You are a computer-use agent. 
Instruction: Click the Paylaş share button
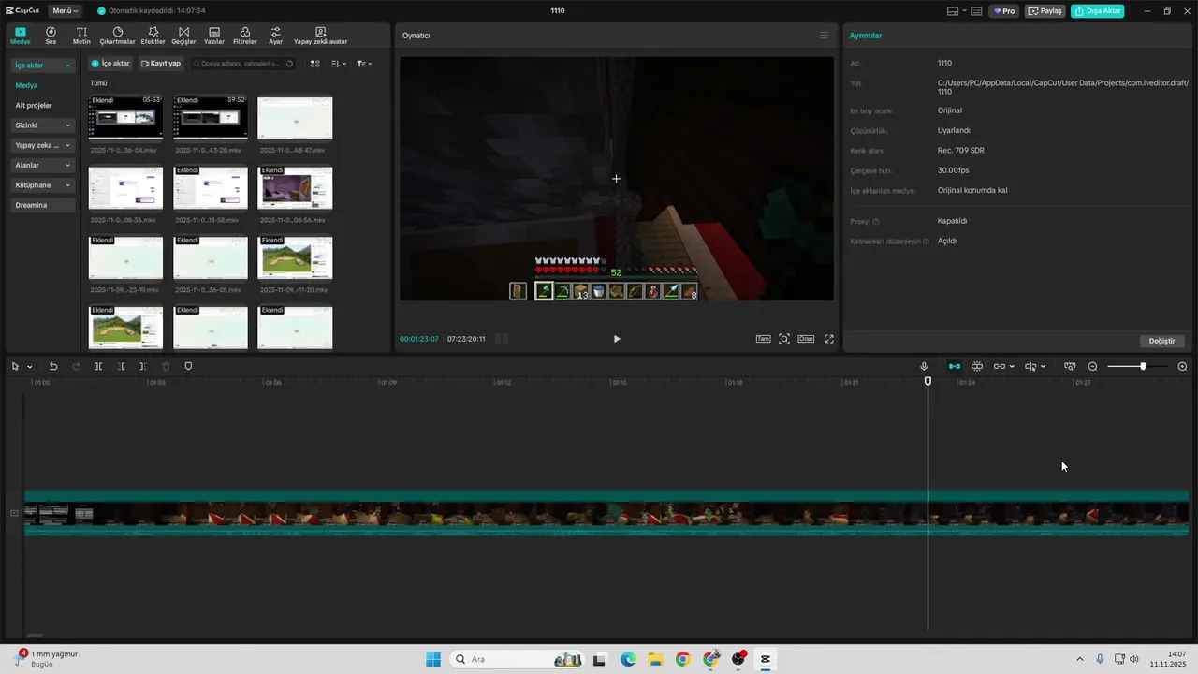[x=1045, y=11]
